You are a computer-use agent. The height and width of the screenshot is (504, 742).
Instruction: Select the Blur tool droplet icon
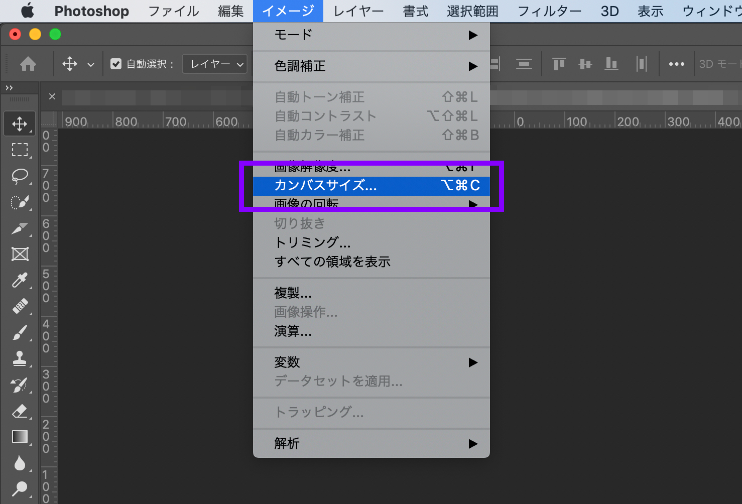click(20, 463)
